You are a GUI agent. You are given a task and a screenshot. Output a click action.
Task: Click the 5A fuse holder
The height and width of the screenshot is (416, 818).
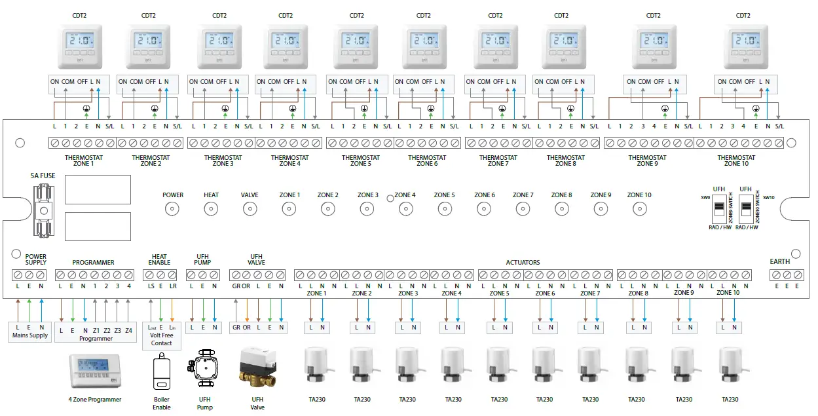pyautogui.click(x=43, y=211)
